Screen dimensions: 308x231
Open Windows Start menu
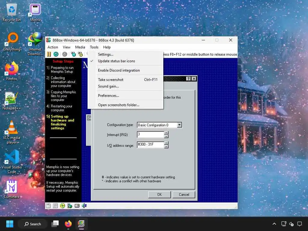point(10,224)
